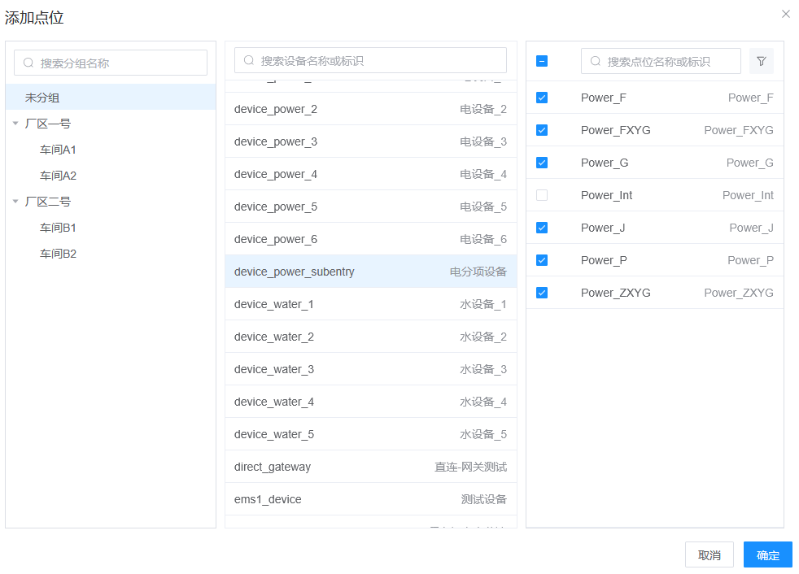This screenshot has height=574, width=799.
Task: Open 车间B2 in the group tree
Action: pyautogui.click(x=58, y=254)
